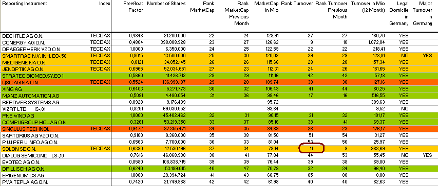The height and width of the screenshot is (186, 438).
Task: Click XING AG freefloat factor 0,6403
Action: tap(136, 89)
